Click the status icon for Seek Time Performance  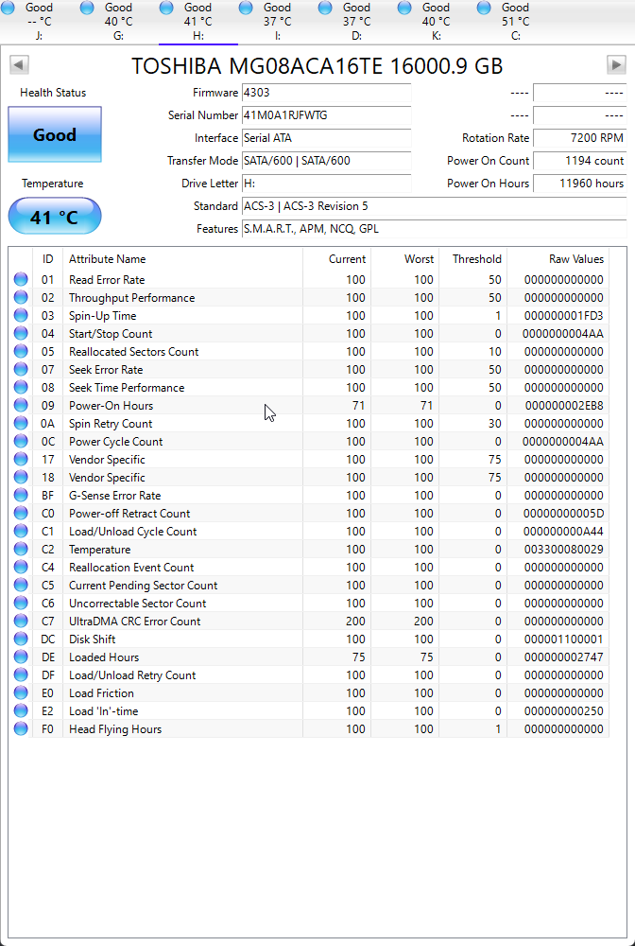click(21, 387)
